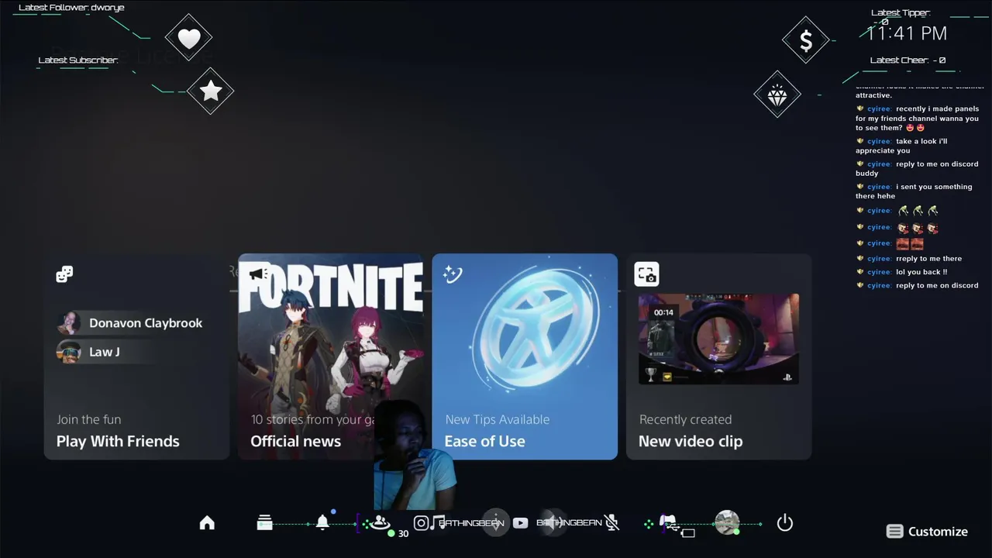Click the Customize button

tap(928, 532)
